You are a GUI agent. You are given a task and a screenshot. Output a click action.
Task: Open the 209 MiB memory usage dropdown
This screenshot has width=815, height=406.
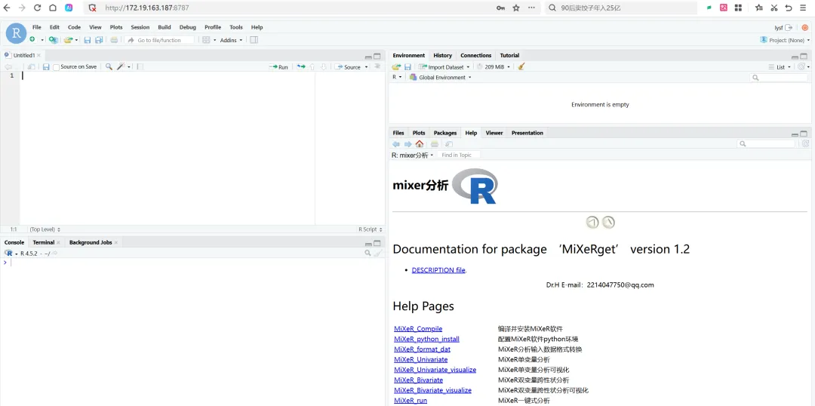(494, 66)
